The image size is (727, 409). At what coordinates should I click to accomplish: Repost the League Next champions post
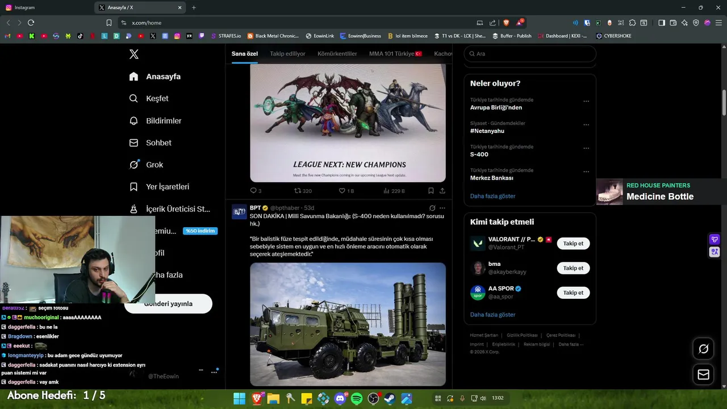coord(303,191)
